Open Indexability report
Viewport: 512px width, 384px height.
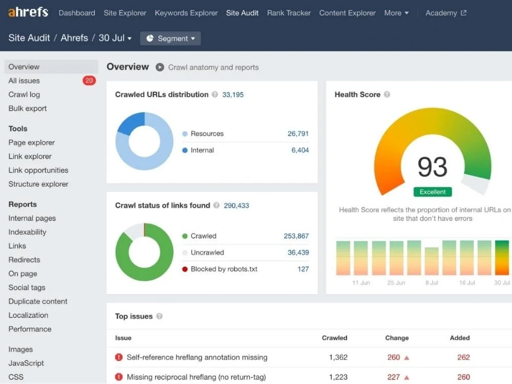point(28,232)
